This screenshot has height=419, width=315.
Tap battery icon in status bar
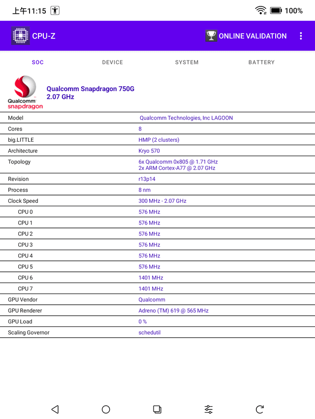(x=276, y=11)
